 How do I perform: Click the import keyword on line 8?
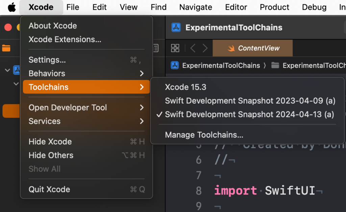coord(236,190)
